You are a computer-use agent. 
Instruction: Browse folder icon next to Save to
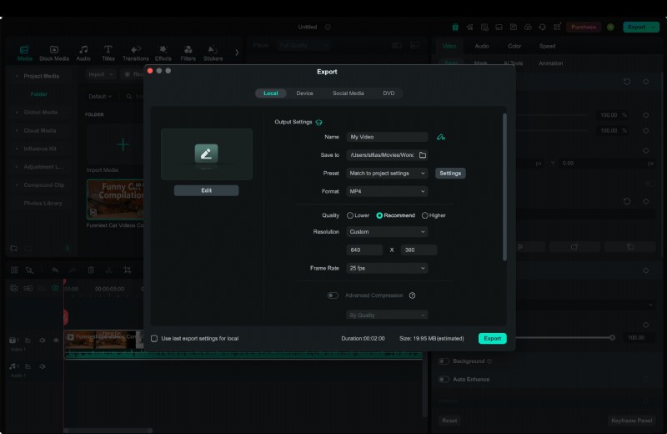click(423, 155)
